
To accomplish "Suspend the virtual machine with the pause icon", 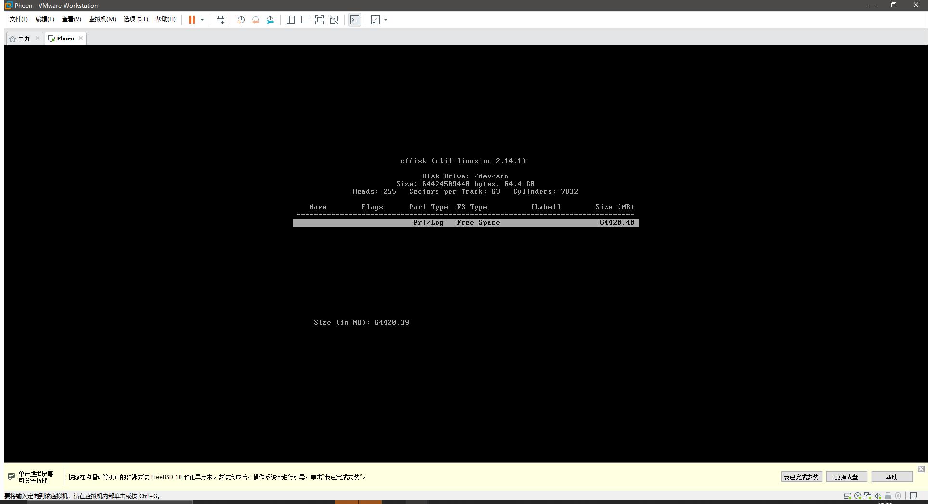I will click(192, 20).
